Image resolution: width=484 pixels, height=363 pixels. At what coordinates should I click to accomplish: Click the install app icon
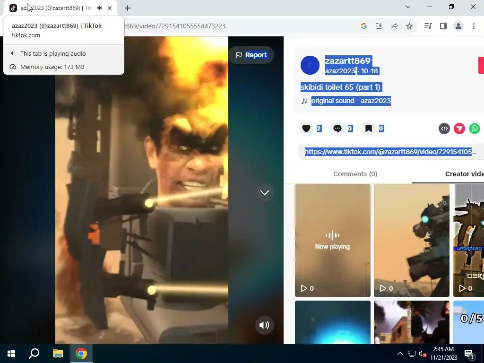click(379, 26)
